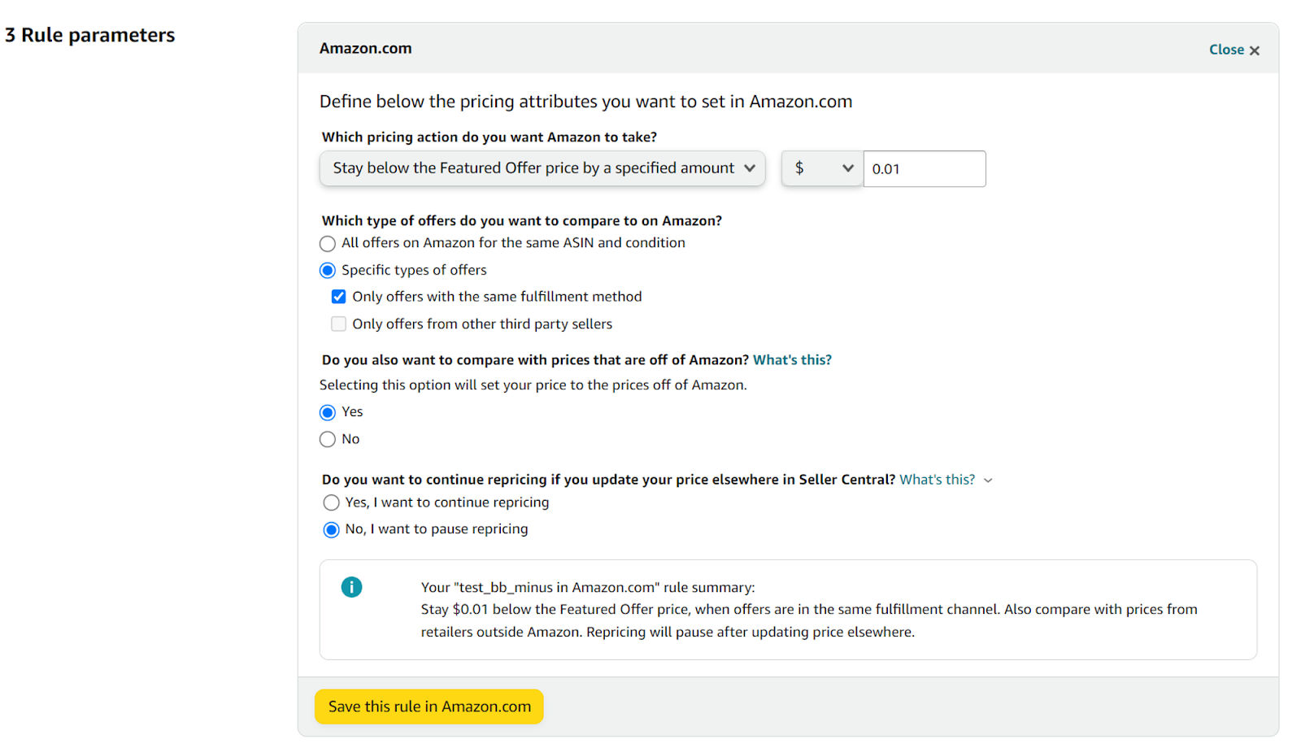The image size is (1301, 748).
Task: Open the 'What's this?' link about off-Amazon prices
Action: [793, 359]
